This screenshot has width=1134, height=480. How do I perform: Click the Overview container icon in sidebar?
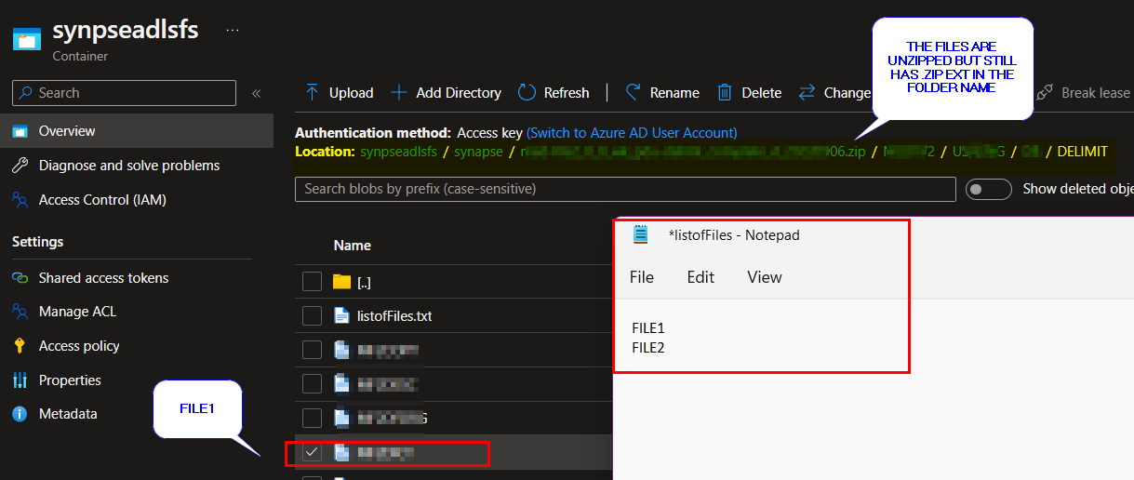pyautogui.click(x=20, y=131)
